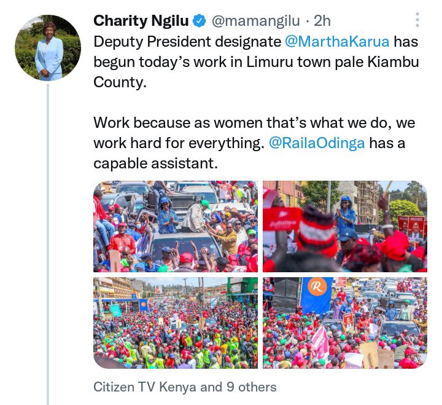This screenshot has height=405, width=442.
Task: Open the top-left rally car photo
Action: (176, 226)
